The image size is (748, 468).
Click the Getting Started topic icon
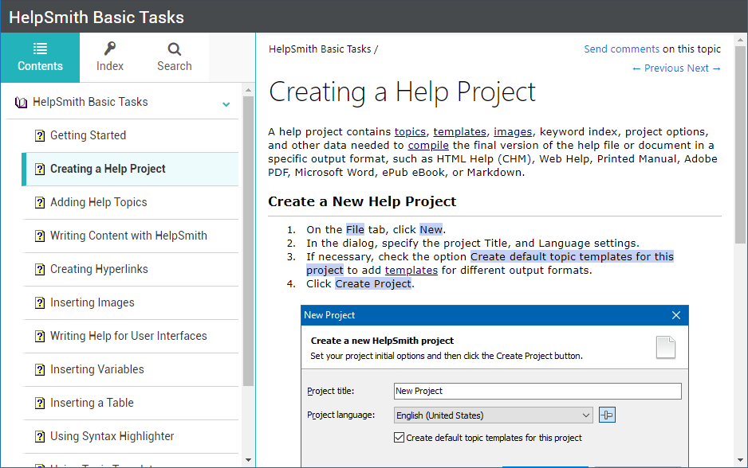click(40, 136)
